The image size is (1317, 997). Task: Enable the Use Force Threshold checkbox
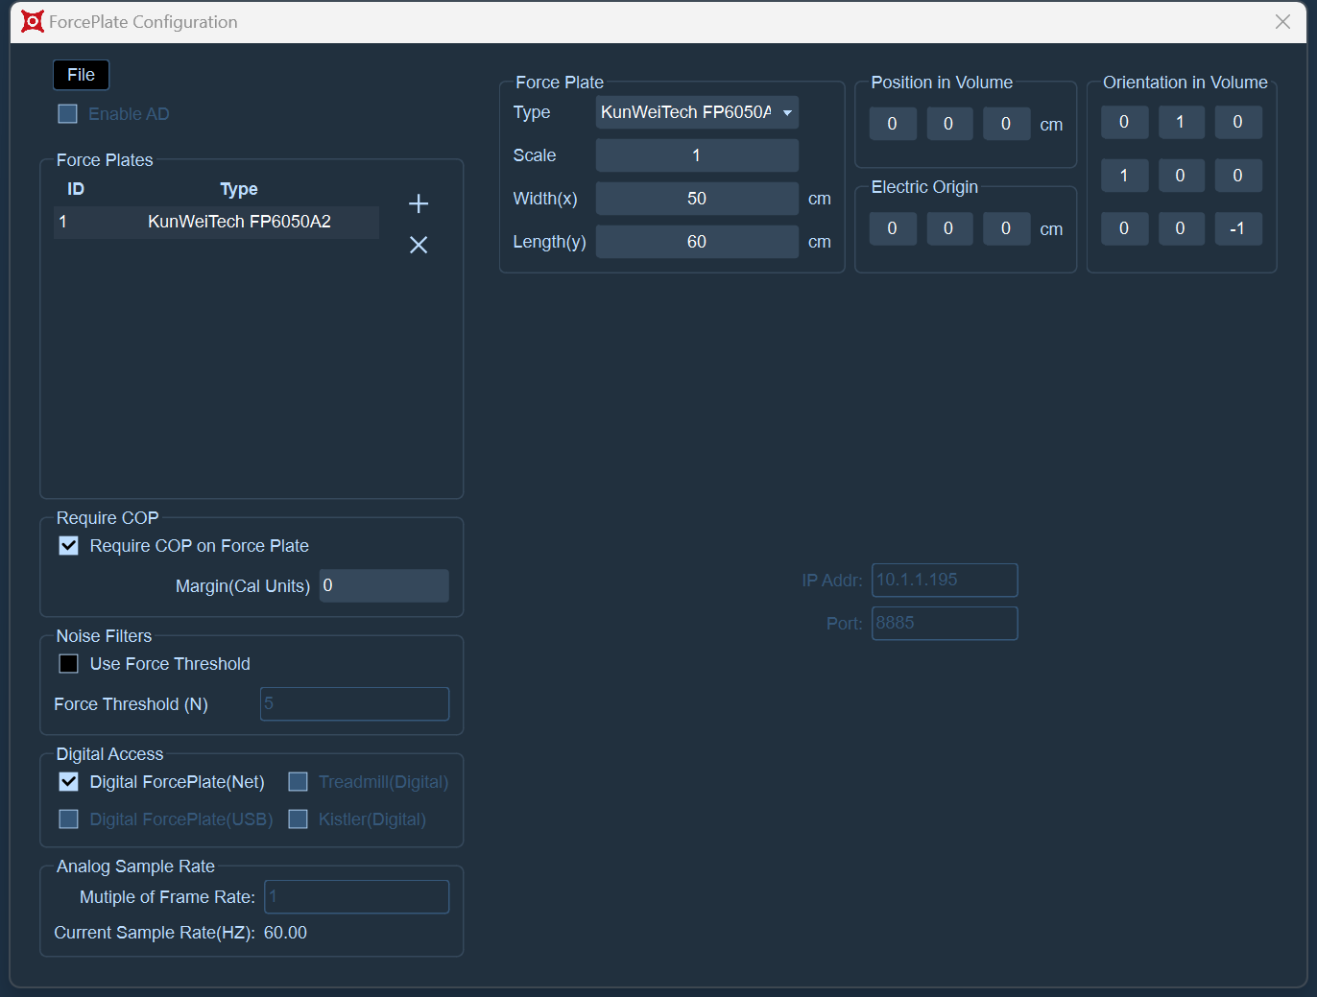coord(69,664)
